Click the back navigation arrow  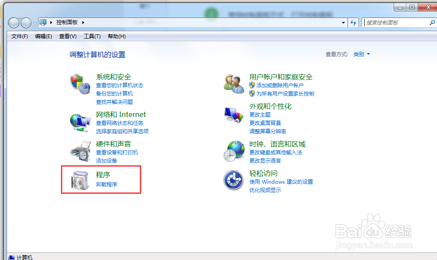coord(14,22)
